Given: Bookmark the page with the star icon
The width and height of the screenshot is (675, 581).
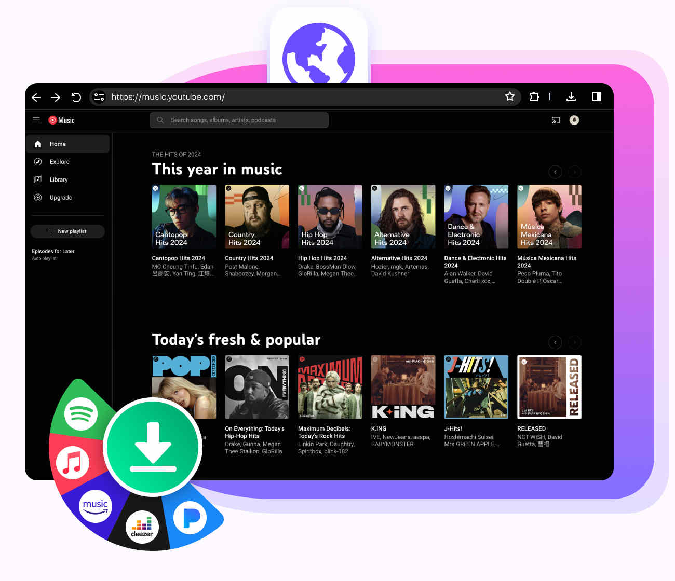Looking at the screenshot, I should (x=509, y=97).
